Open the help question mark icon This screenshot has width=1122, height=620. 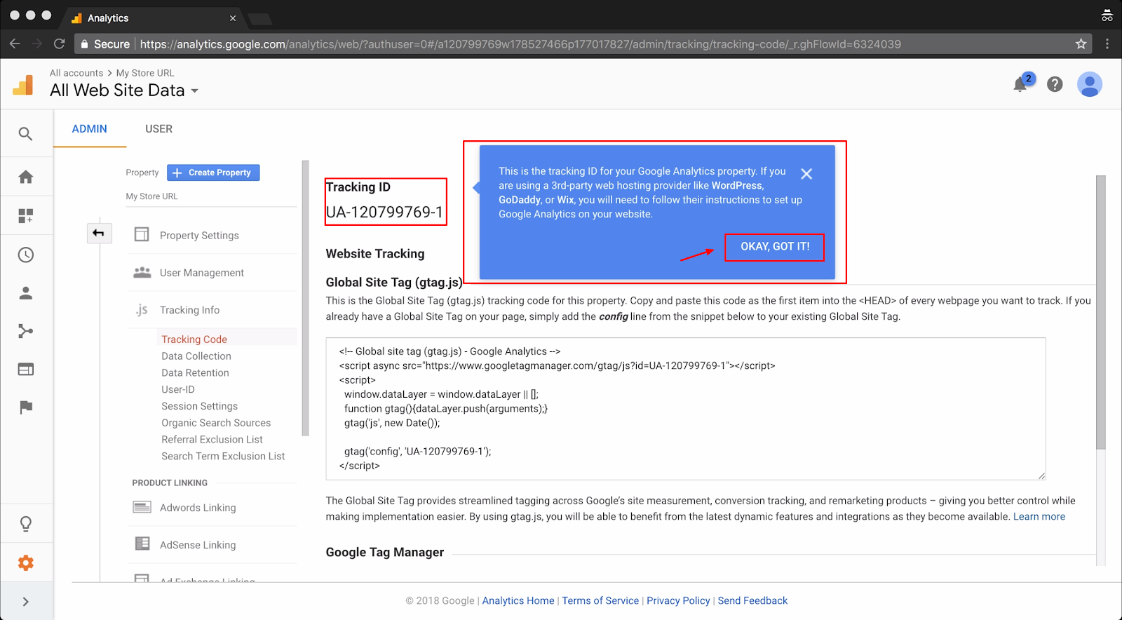[1055, 85]
